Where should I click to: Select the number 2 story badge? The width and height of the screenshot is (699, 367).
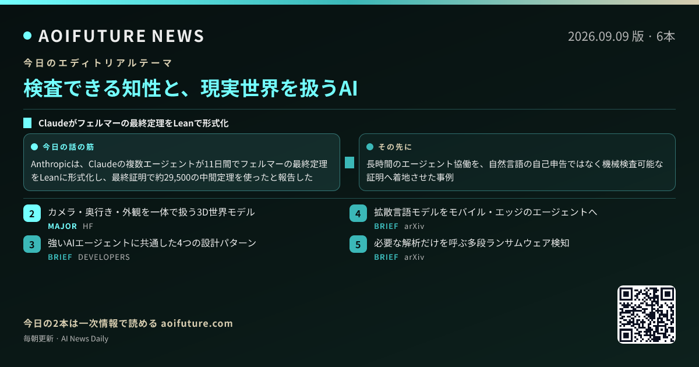pyautogui.click(x=32, y=213)
